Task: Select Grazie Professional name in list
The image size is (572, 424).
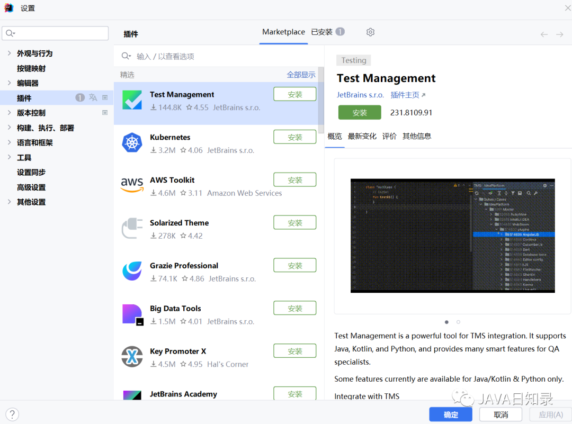Action: [x=184, y=265]
